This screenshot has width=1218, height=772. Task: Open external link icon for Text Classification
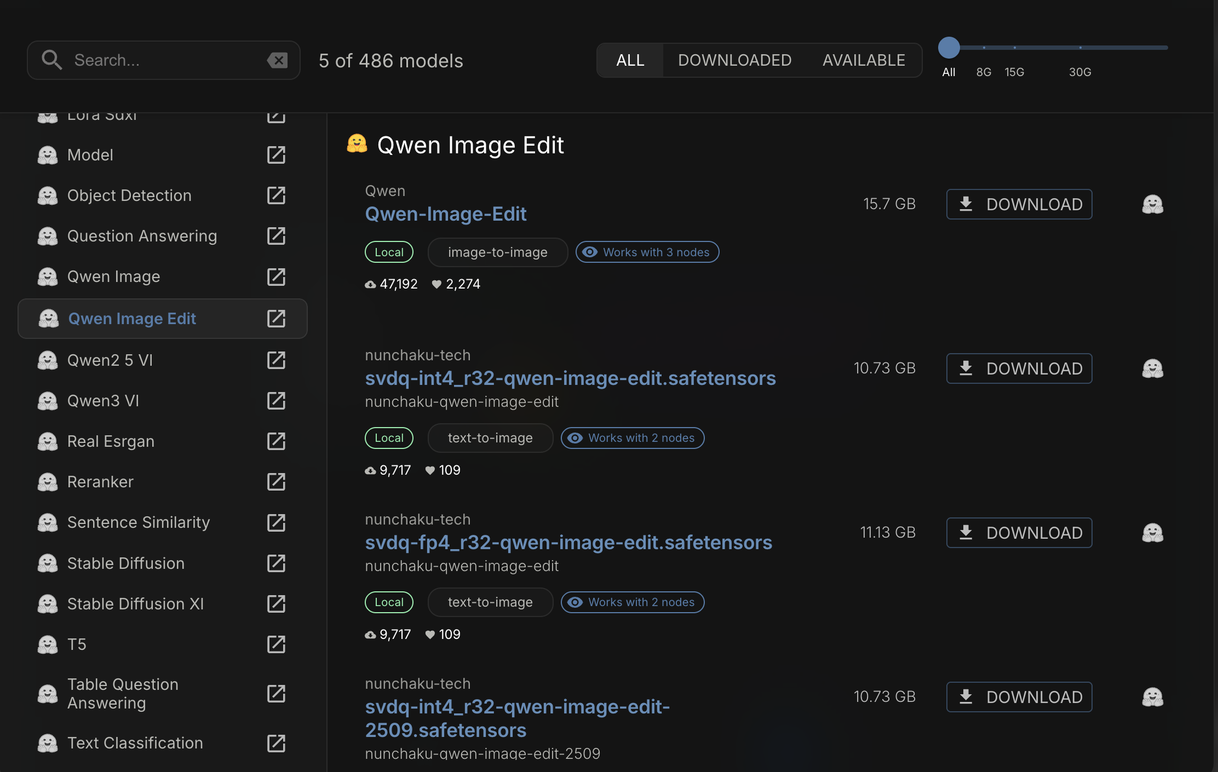[x=276, y=743]
